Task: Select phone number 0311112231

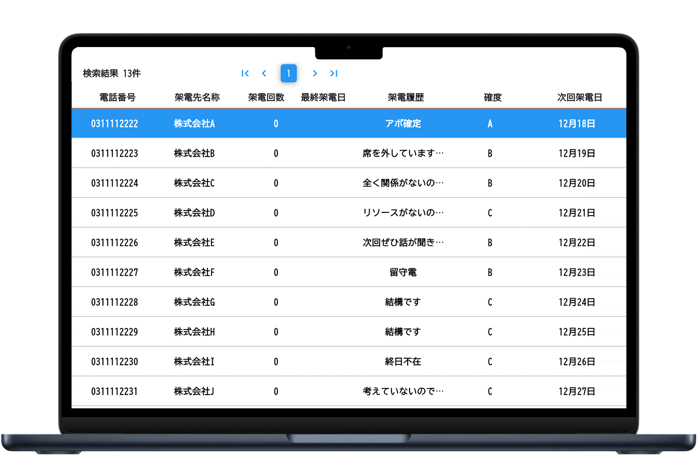Action: [114, 392]
